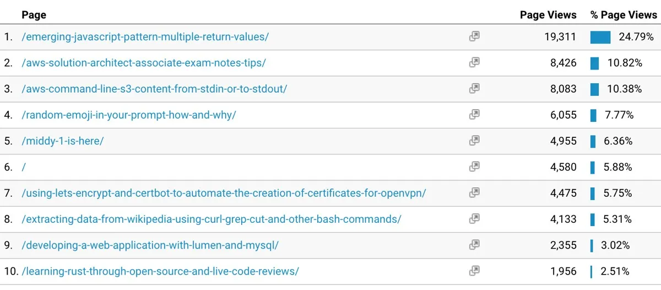Open pop-out icon for middy-1-is-here row
The height and width of the screenshot is (290, 661).
[x=474, y=141]
